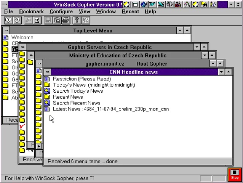The image size is (243, 183).
Task: Open Restriction (Please Read) document
Action: click(82, 79)
